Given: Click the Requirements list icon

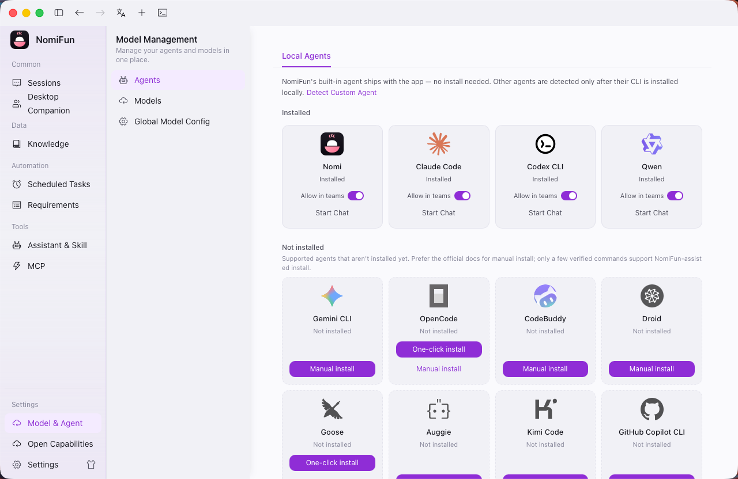Looking at the screenshot, I should (x=17, y=205).
